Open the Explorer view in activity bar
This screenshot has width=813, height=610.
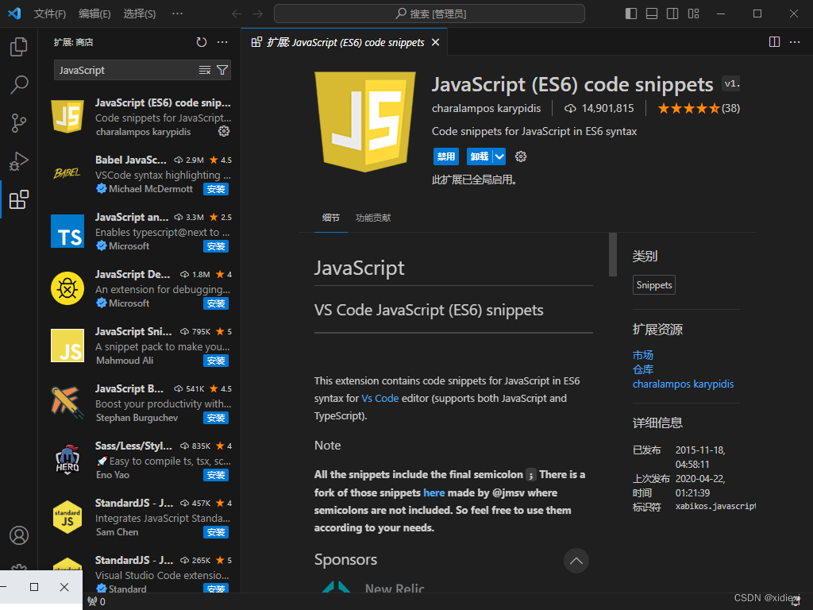coord(19,47)
